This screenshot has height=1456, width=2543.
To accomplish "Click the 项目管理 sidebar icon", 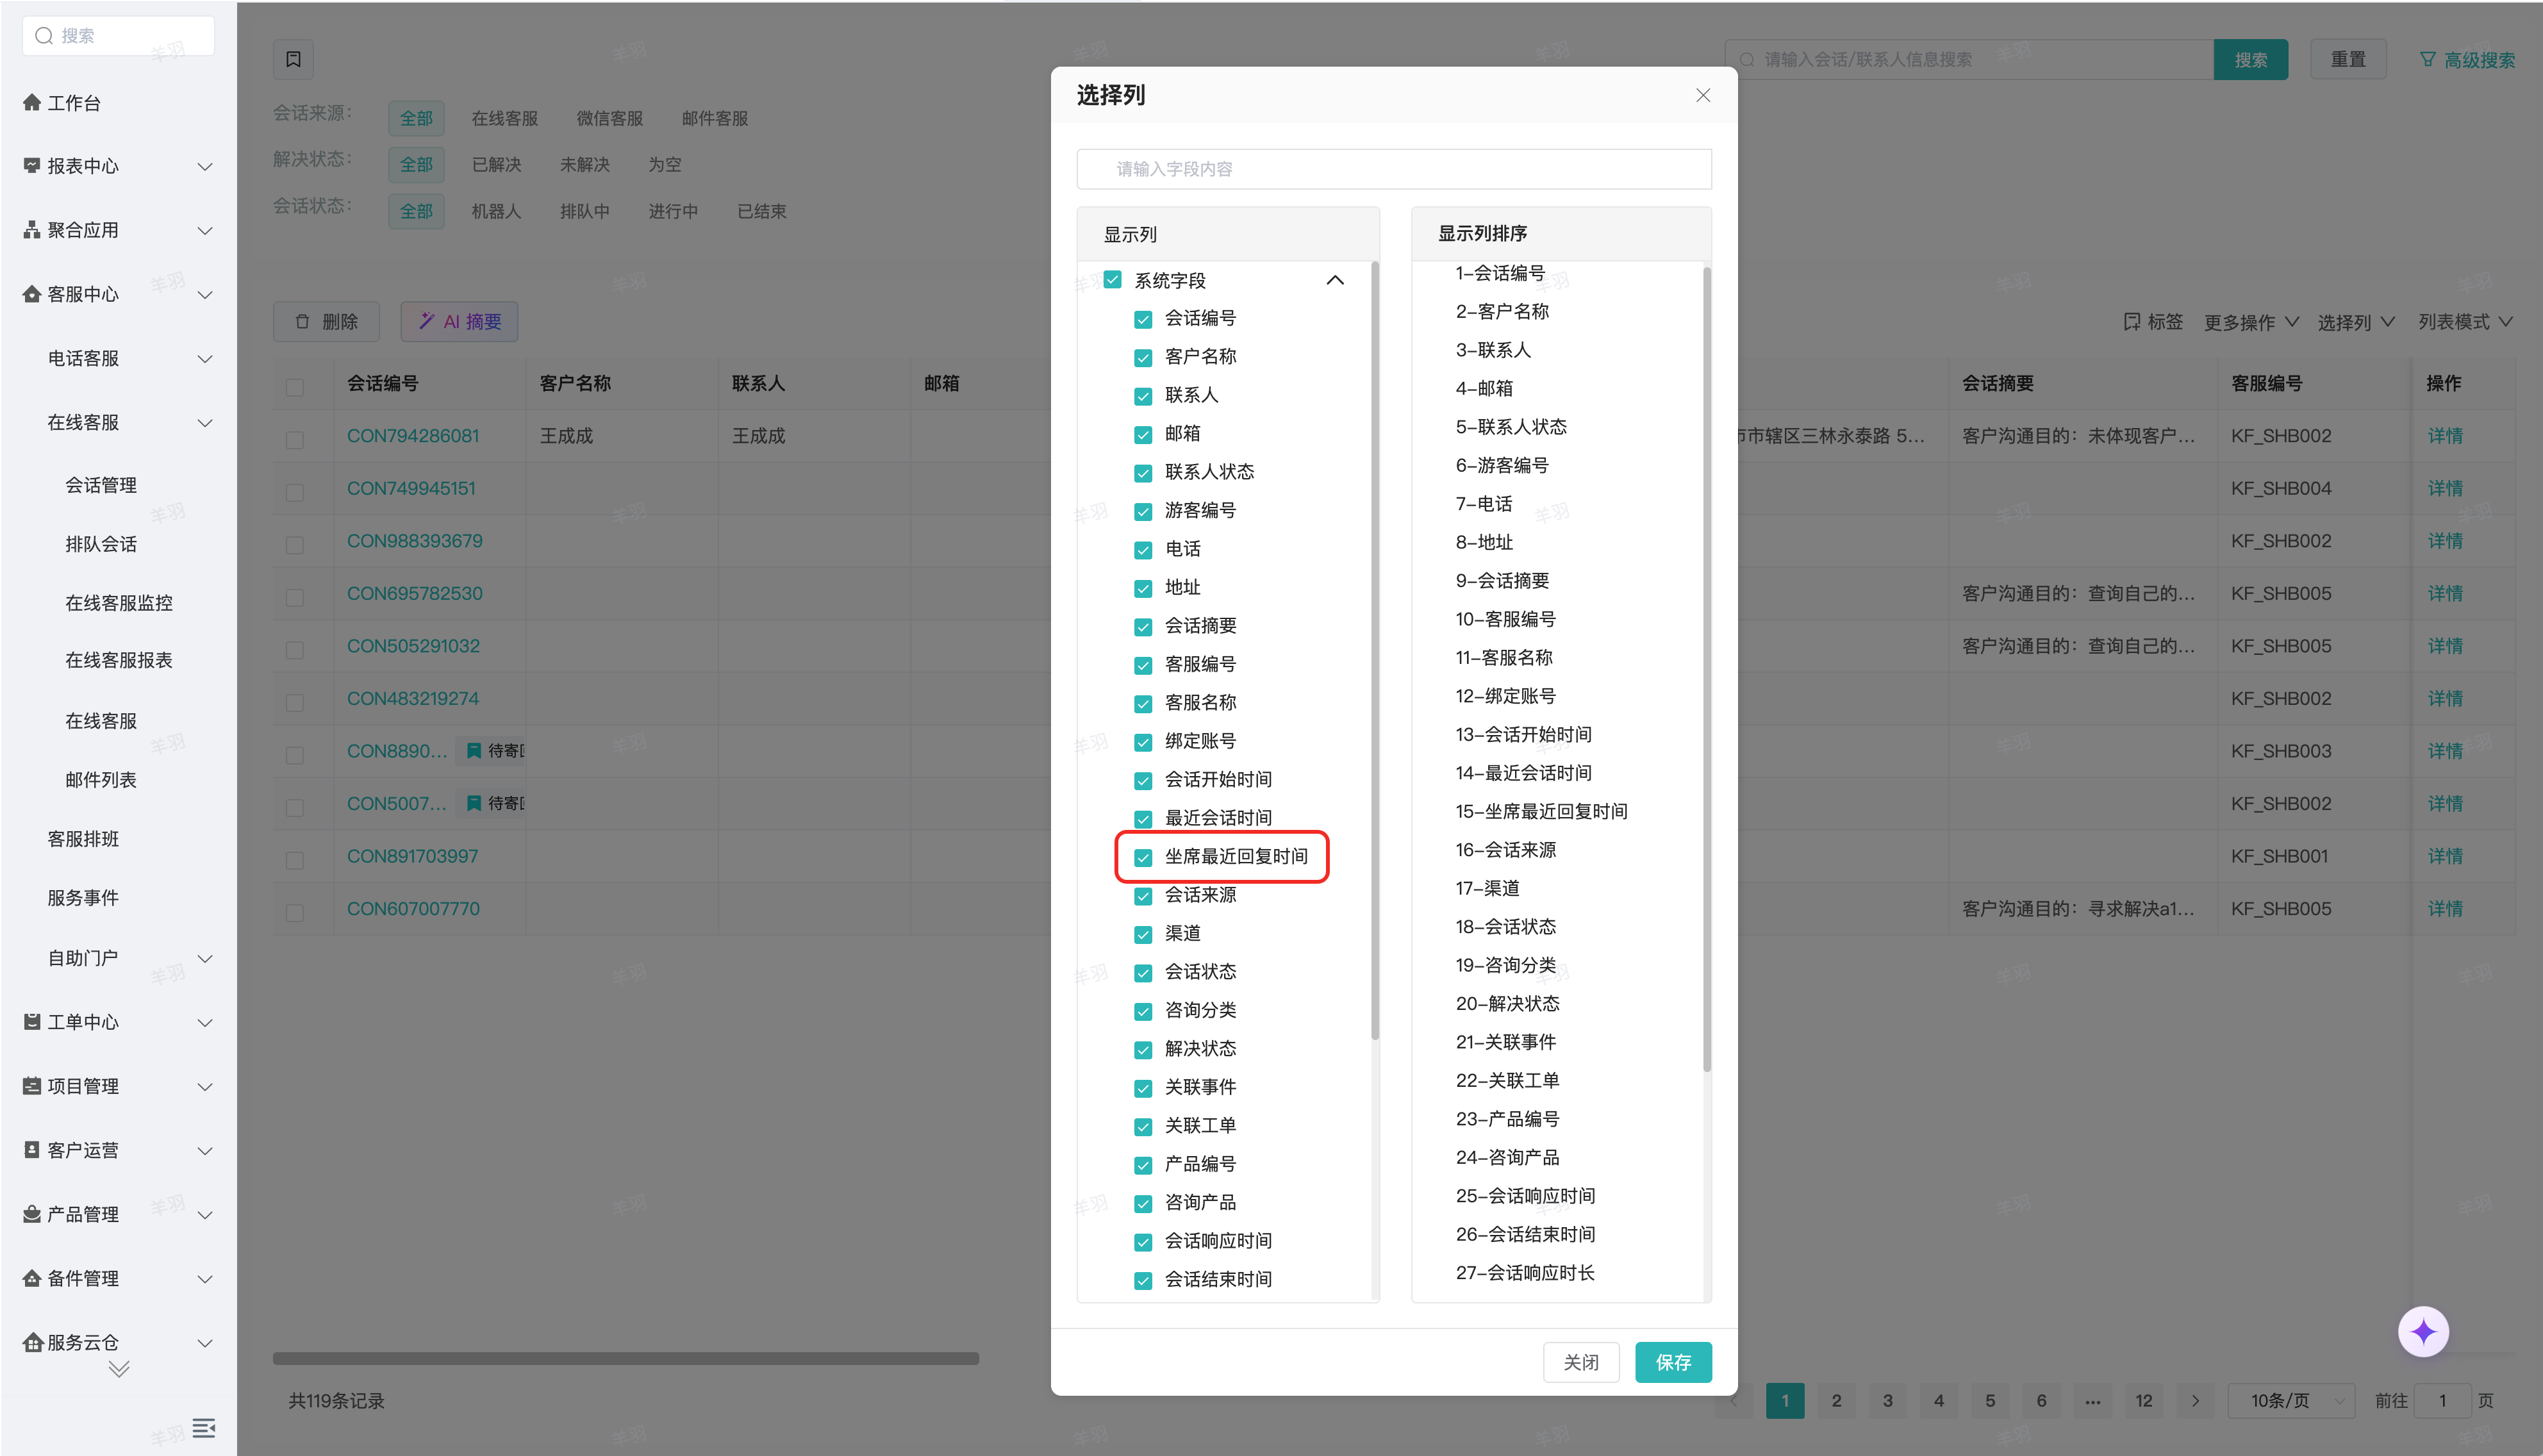I will coord(32,1086).
